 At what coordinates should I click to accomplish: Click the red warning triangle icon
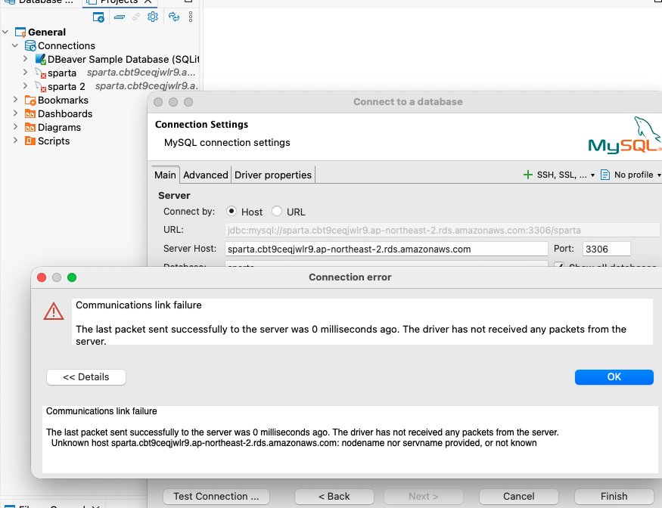pos(54,311)
